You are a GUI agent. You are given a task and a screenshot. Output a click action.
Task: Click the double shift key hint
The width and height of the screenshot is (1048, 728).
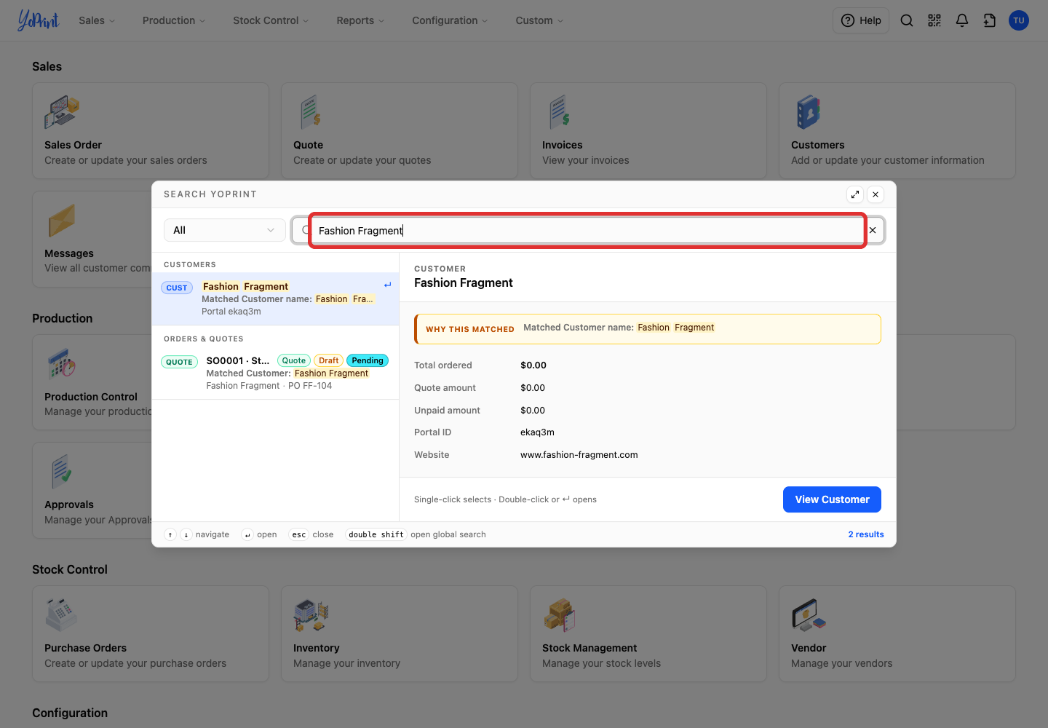click(x=376, y=534)
